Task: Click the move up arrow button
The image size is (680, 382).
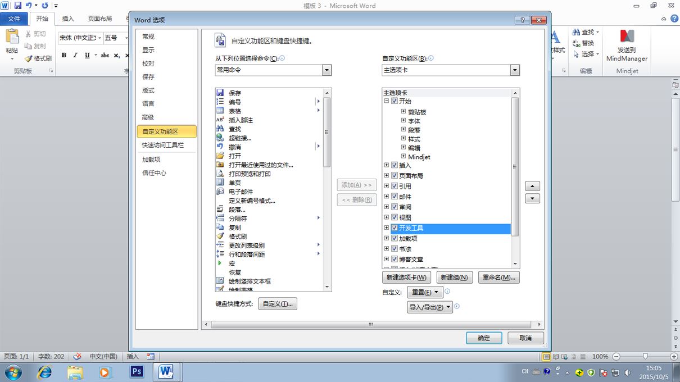Action: click(x=532, y=186)
